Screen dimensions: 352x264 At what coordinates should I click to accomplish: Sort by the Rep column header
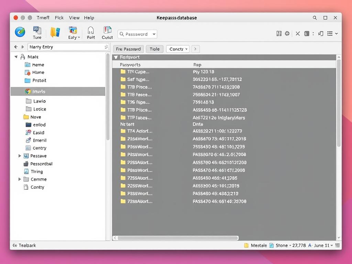tap(197, 65)
